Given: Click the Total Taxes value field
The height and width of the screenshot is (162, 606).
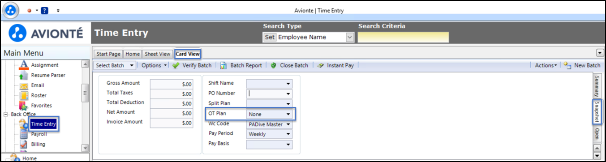Looking at the screenshot, I should [x=172, y=94].
